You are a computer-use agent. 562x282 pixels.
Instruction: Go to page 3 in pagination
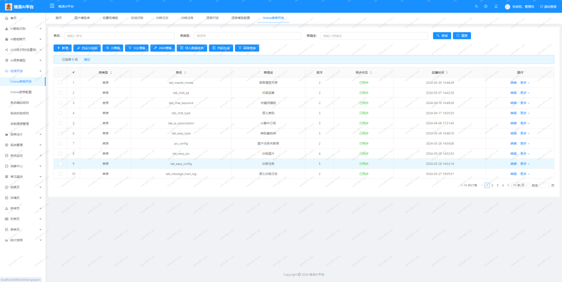pyautogui.click(x=497, y=185)
